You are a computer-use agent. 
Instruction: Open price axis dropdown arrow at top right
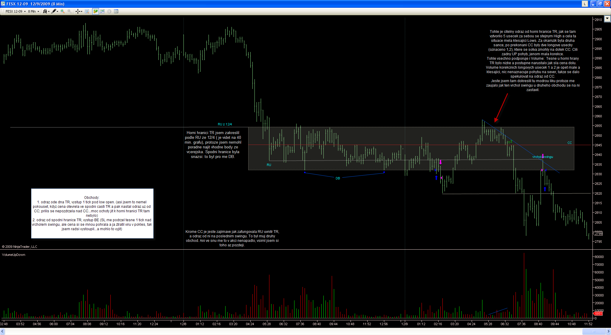click(x=607, y=19)
